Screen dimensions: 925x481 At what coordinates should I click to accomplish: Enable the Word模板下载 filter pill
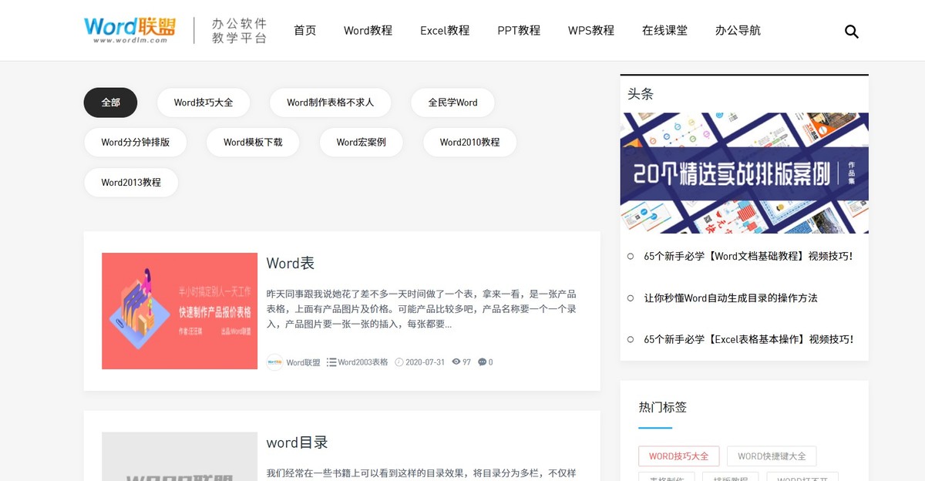tap(253, 142)
